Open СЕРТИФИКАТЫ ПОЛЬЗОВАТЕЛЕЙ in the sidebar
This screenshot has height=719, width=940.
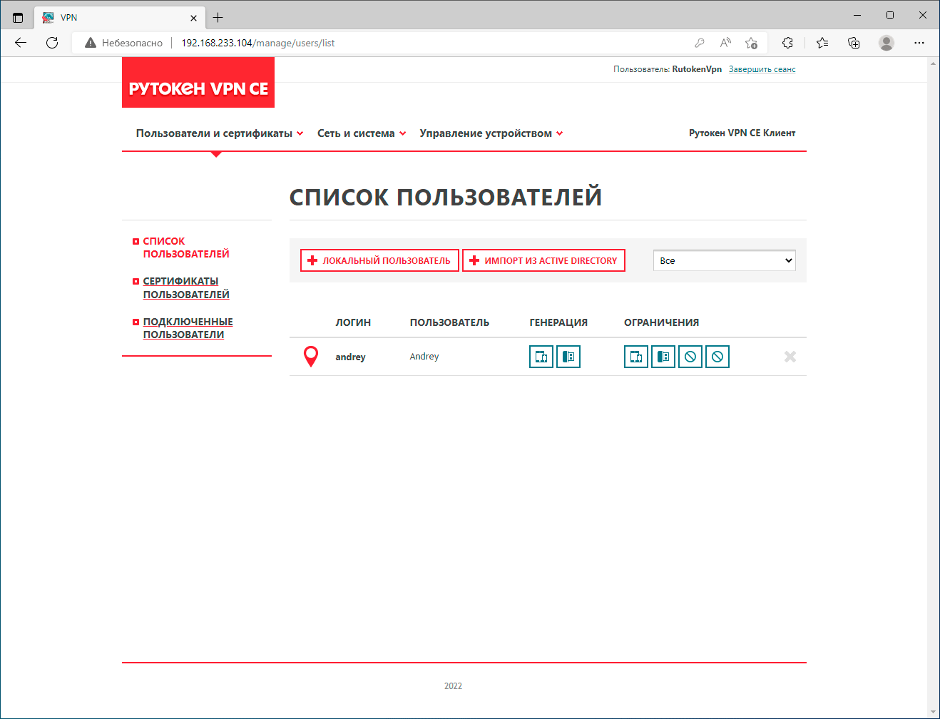point(186,287)
